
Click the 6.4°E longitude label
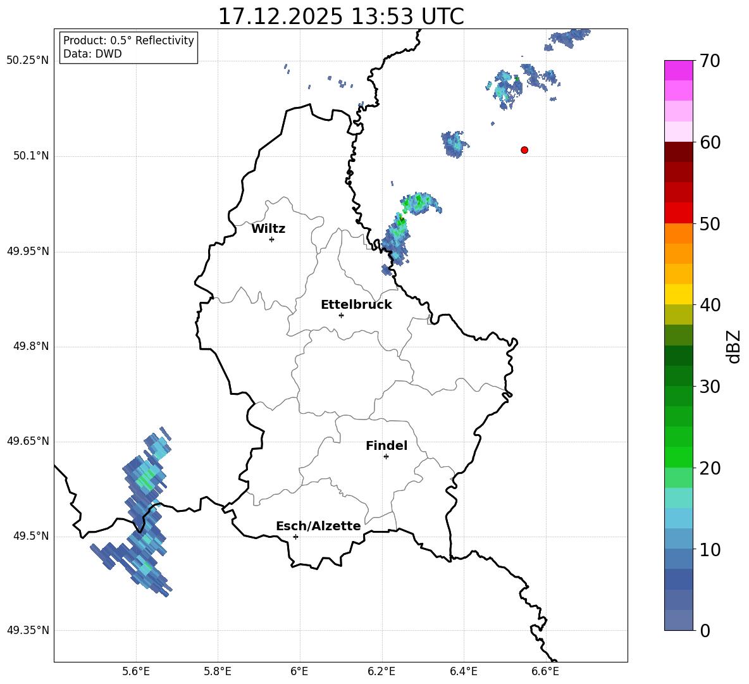tap(463, 672)
